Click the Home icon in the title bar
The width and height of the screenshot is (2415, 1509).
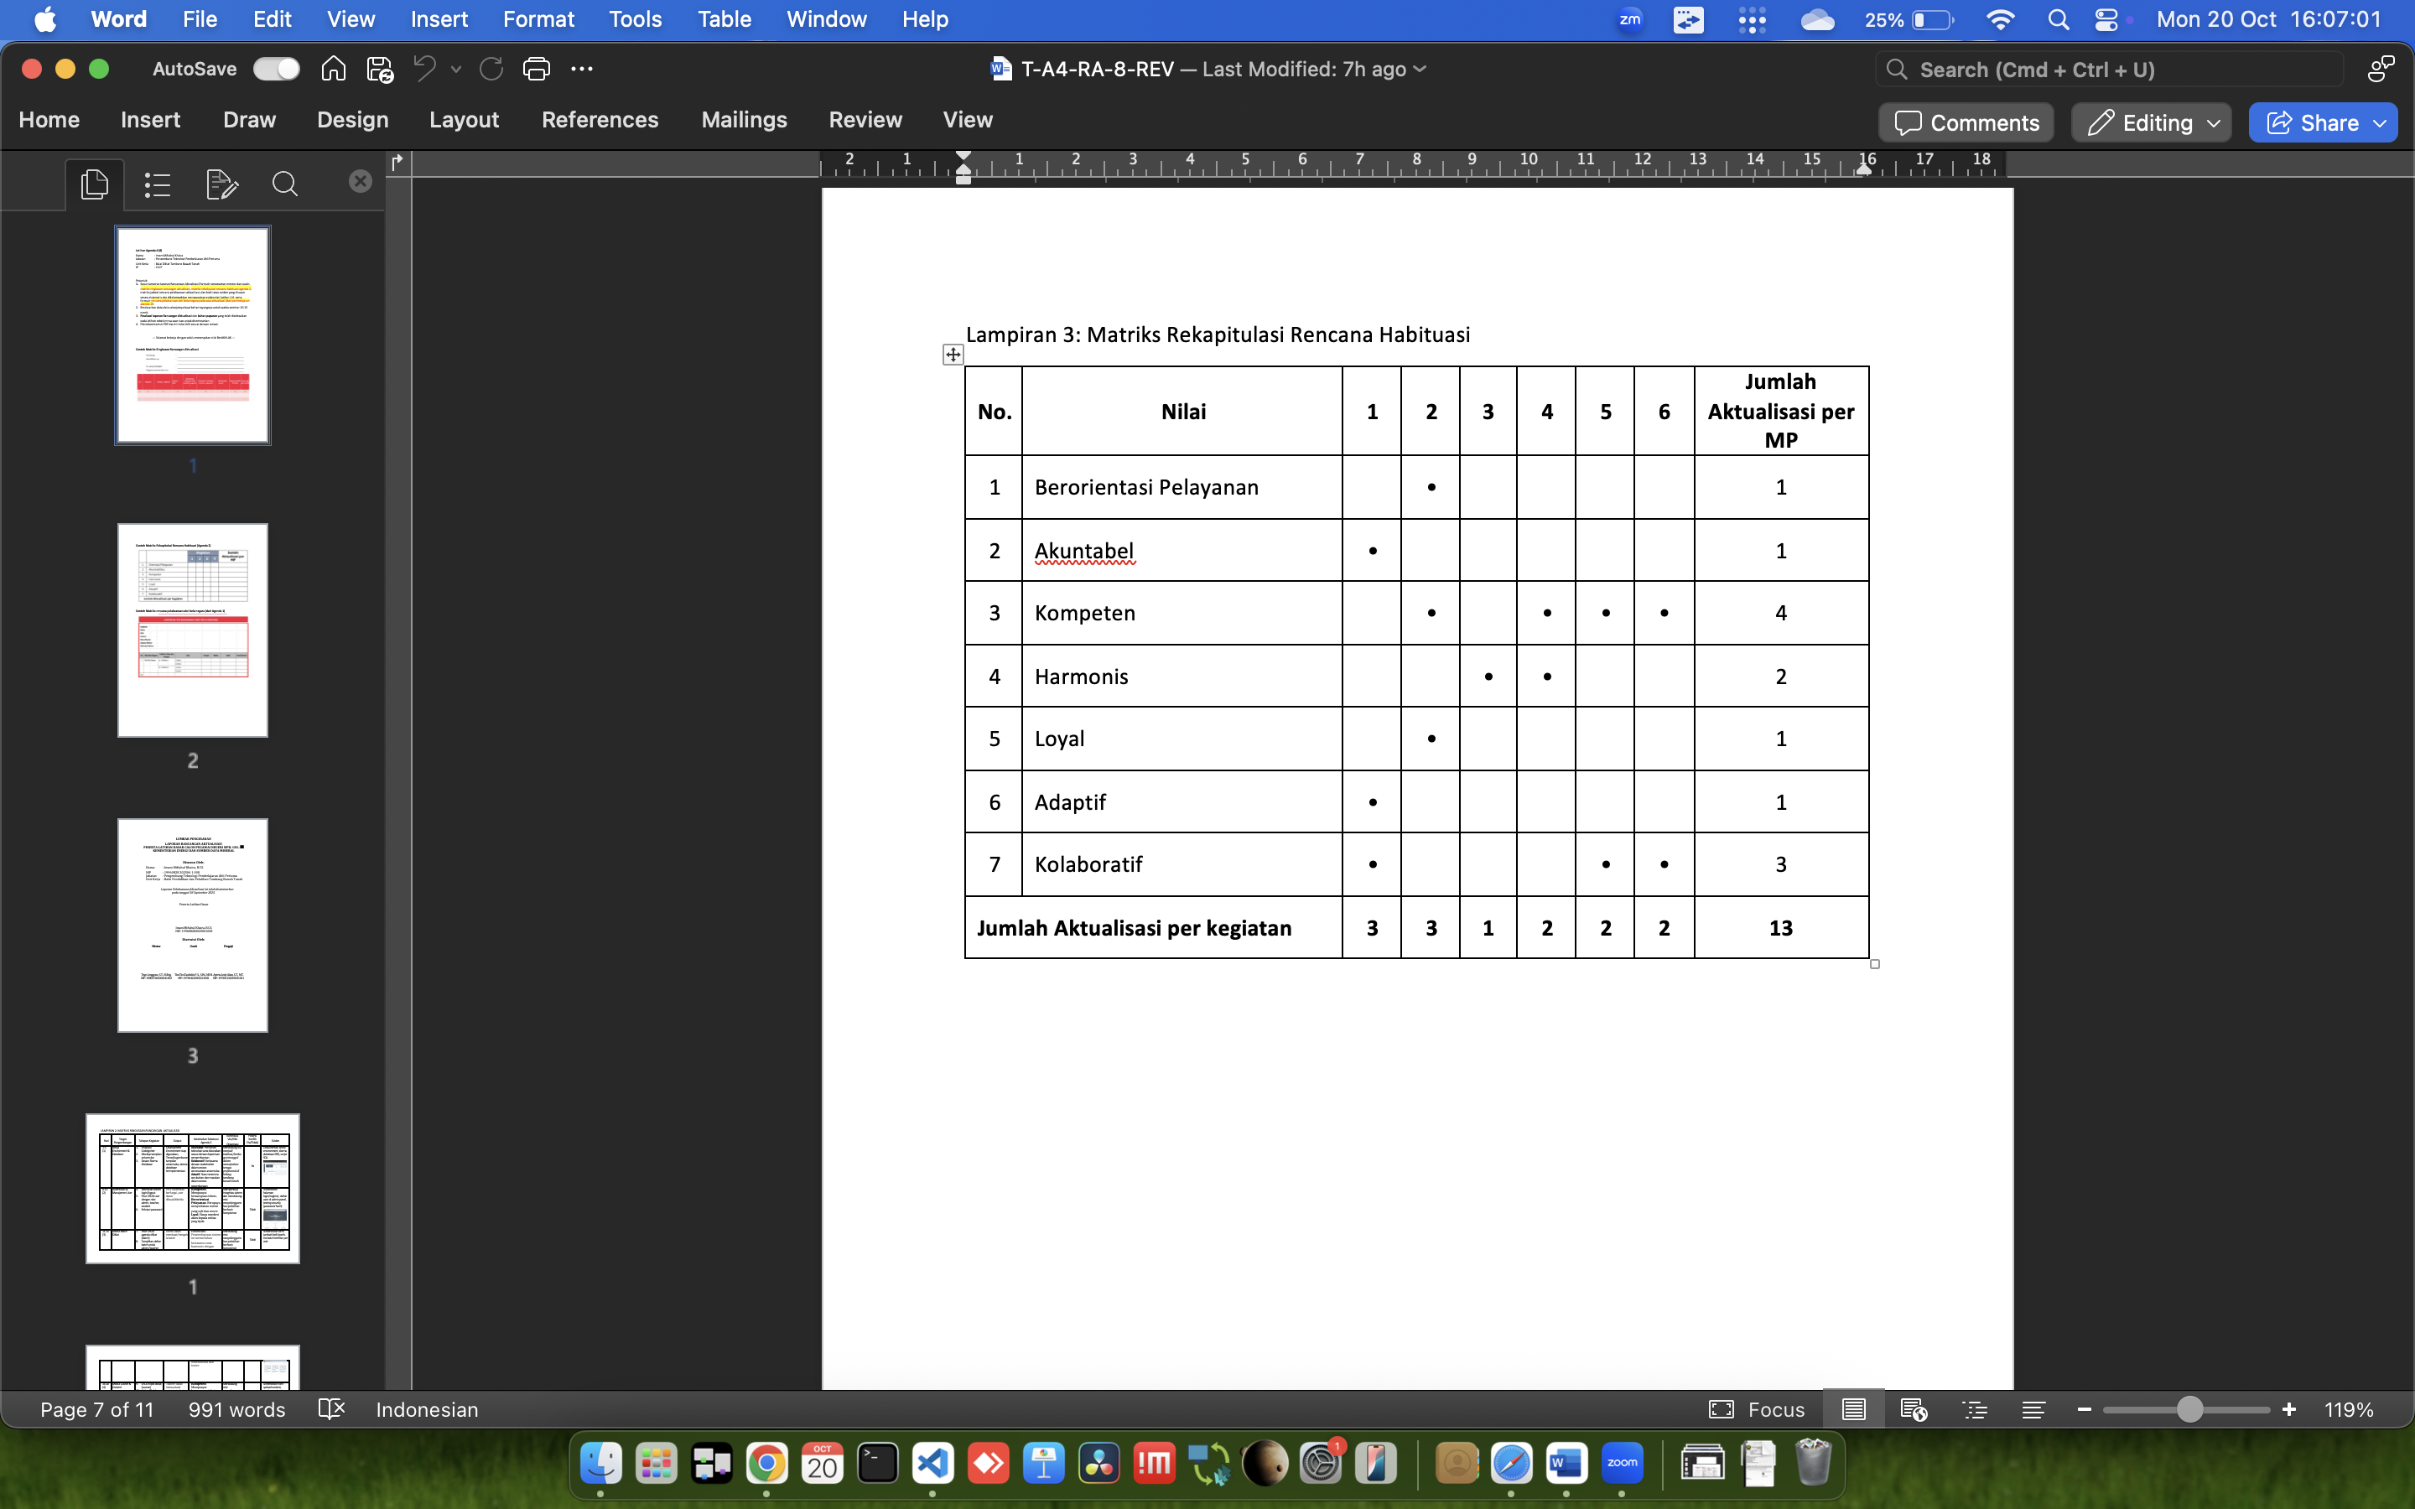click(333, 69)
